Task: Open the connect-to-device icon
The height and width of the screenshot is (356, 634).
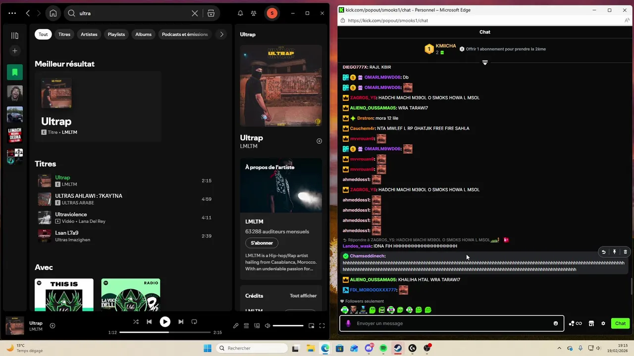Action: [257, 326]
